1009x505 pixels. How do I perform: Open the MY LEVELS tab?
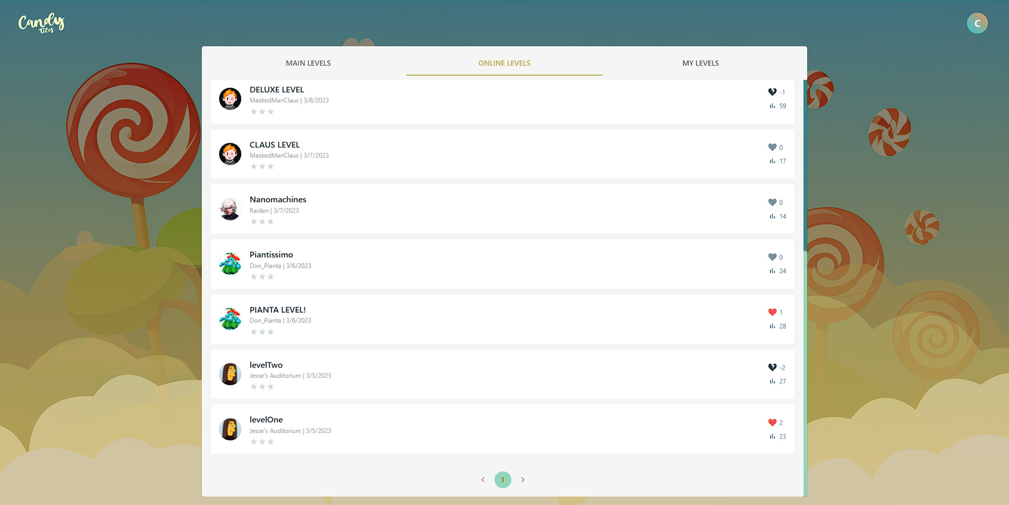tap(701, 63)
